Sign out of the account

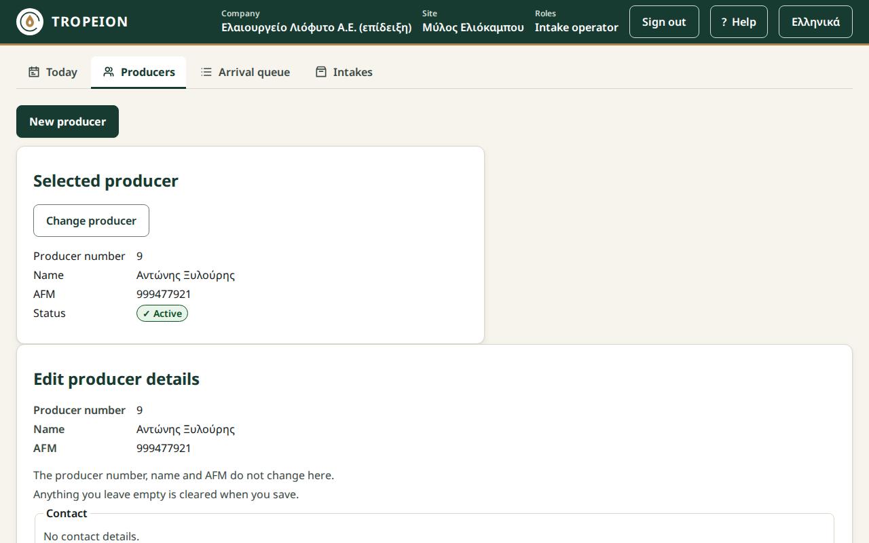click(664, 22)
